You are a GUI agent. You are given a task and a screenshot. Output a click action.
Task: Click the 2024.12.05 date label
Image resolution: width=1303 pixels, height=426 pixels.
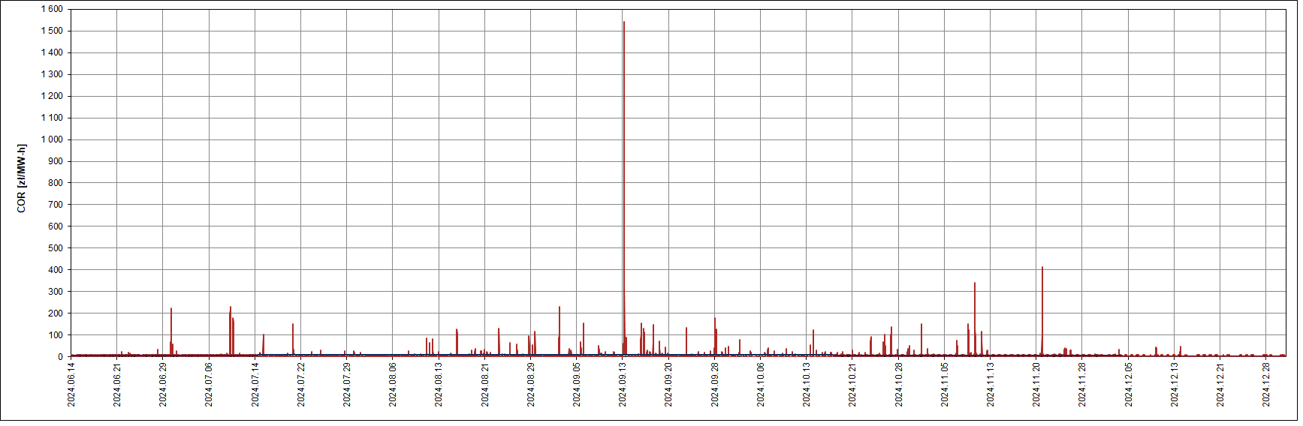coord(1129,385)
